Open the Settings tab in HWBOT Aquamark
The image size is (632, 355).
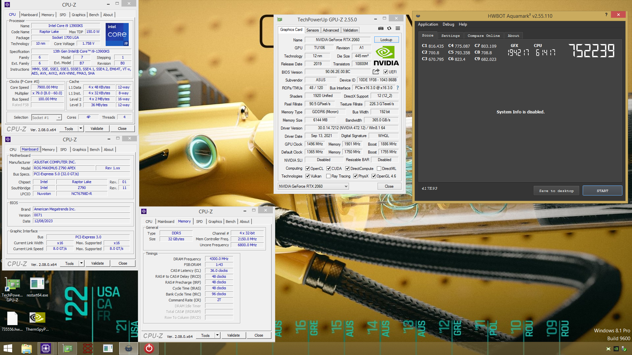click(450, 35)
